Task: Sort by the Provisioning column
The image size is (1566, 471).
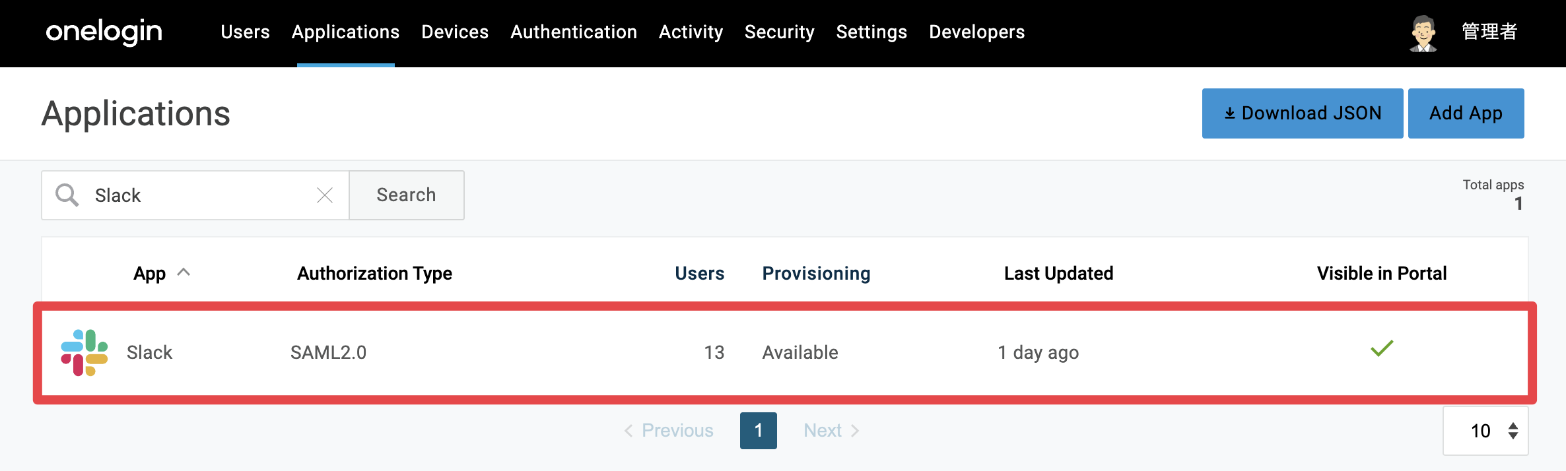Action: point(817,273)
